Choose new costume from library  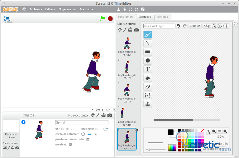(120, 29)
